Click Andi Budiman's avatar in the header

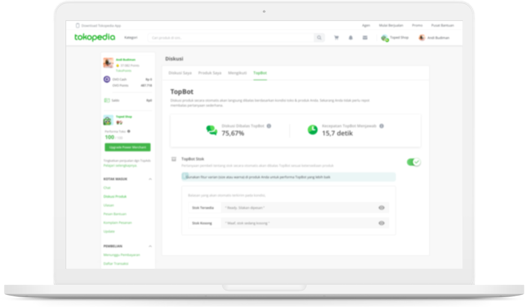coord(422,37)
